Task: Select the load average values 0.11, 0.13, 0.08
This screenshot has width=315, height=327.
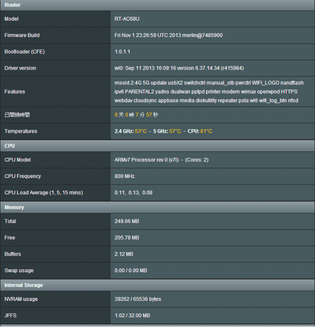Action: 133,193
